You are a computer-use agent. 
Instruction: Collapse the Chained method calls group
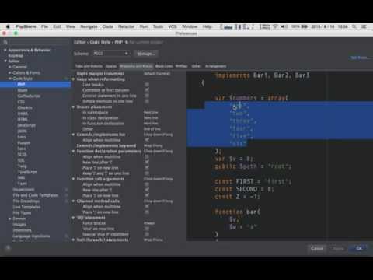coord(73,201)
